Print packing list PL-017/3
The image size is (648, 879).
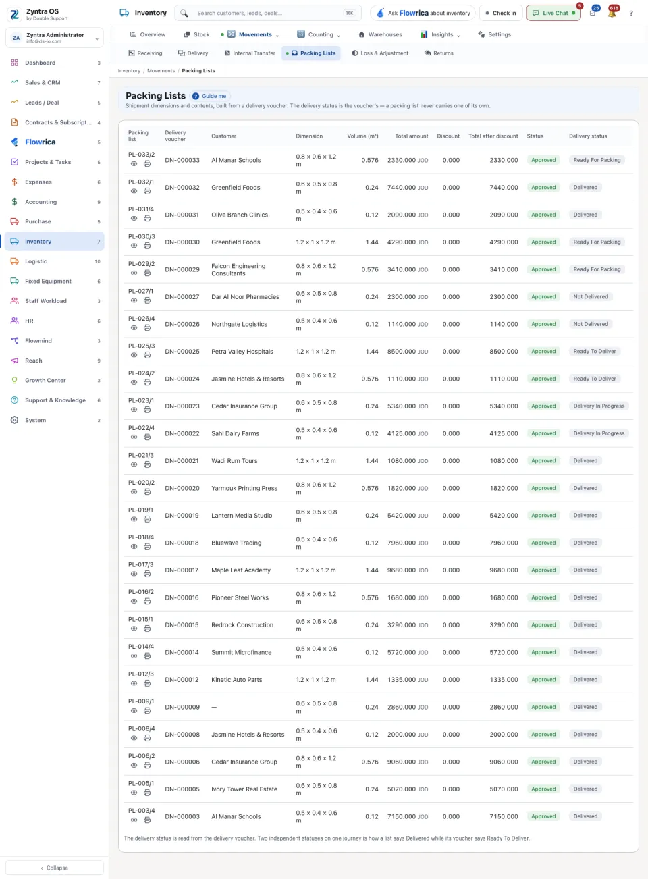pyautogui.click(x=147, y=574)
